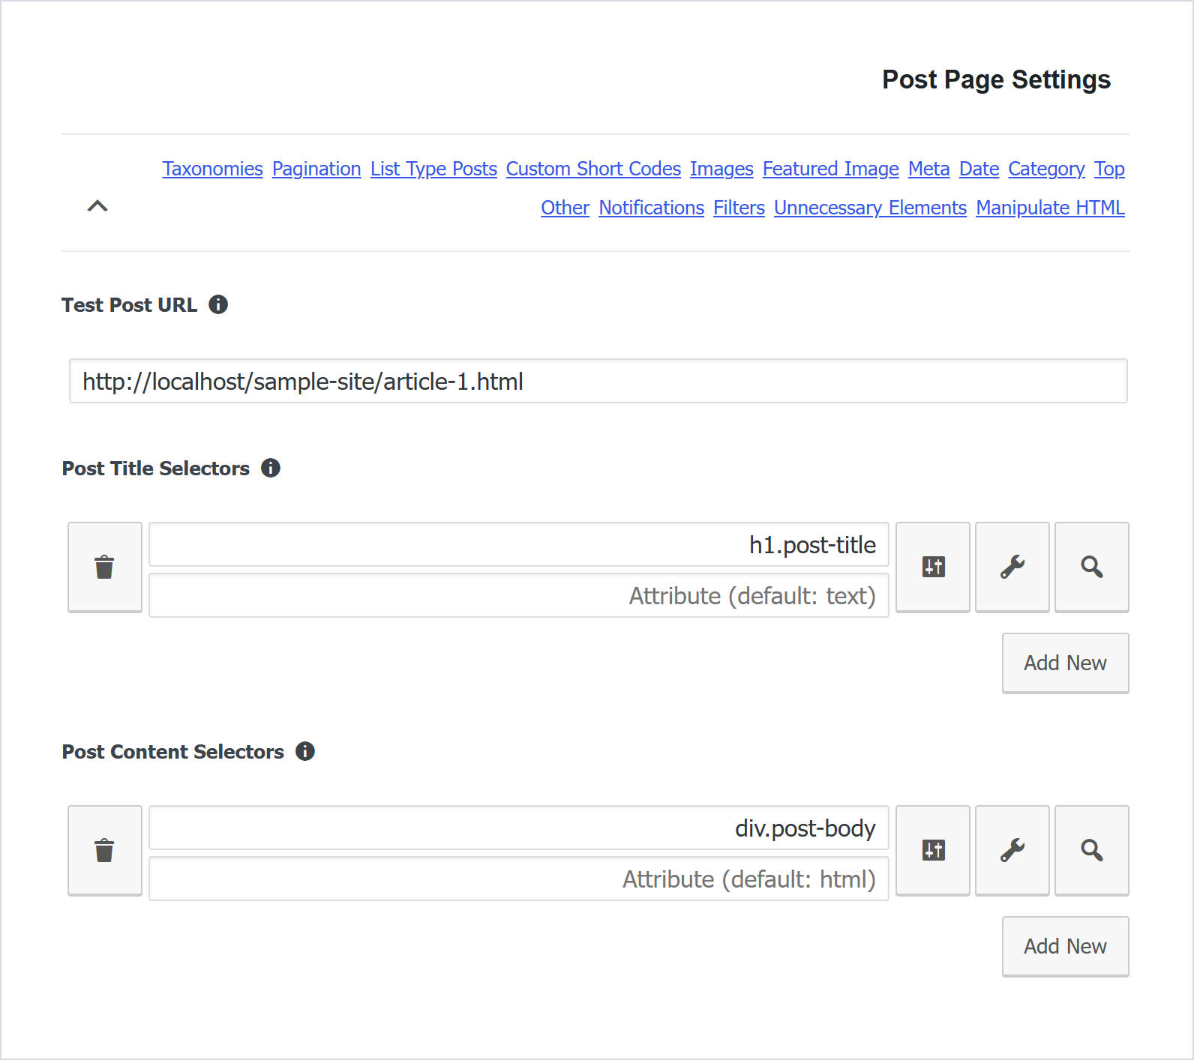Show info for Post Content Selectors
Screen dimensions: 1194x1060
(x=305, y=751)
